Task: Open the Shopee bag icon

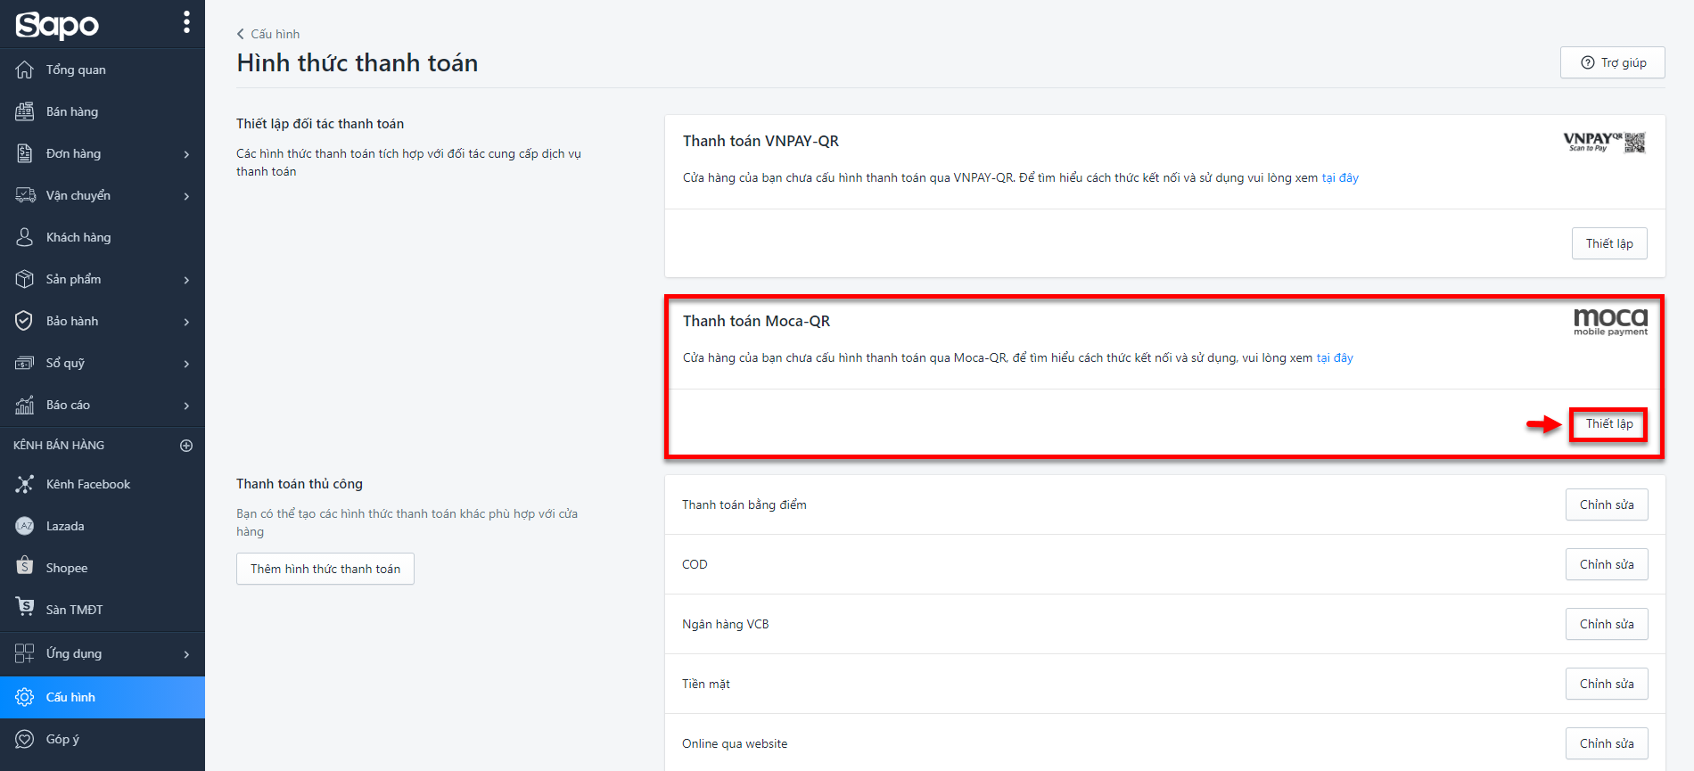Action: coord(25,567)
